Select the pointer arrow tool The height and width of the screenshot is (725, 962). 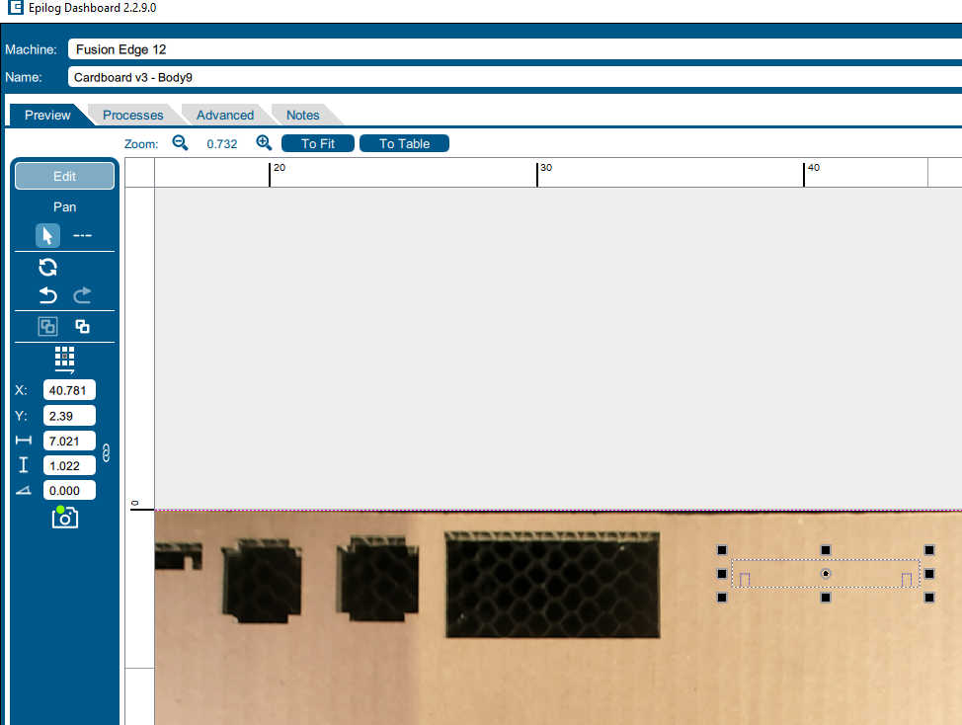point(47,236)
